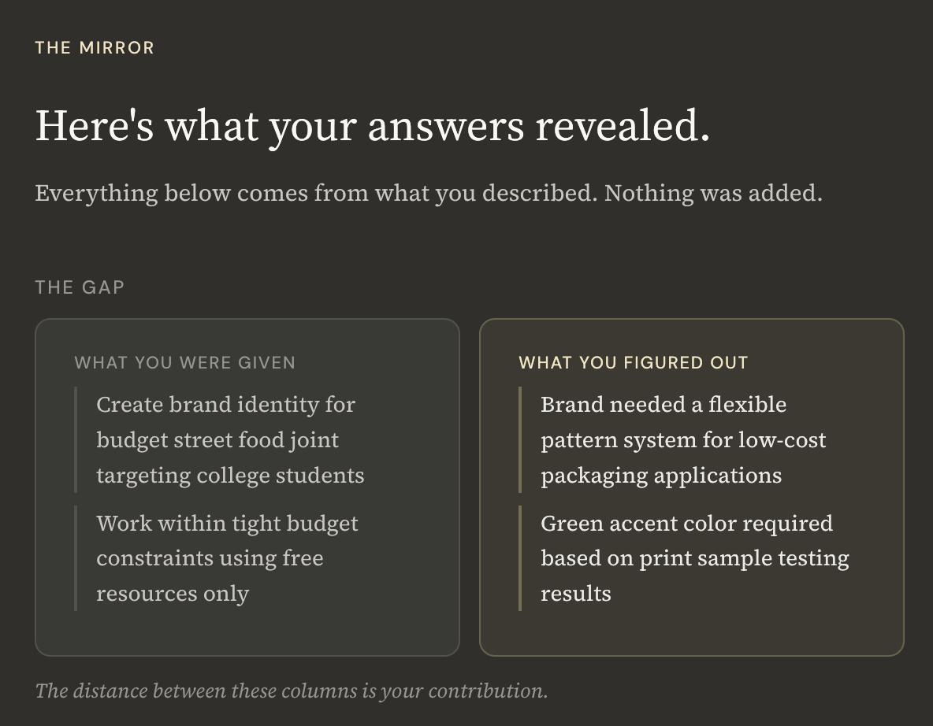Click the left accent bar beside 'Create brand identity'
Image resolution: width=933 pixels, height=726 pixels.
click(76, 439)
